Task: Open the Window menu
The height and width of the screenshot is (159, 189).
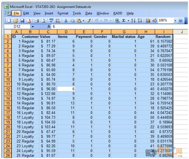Action: point(103,13)
